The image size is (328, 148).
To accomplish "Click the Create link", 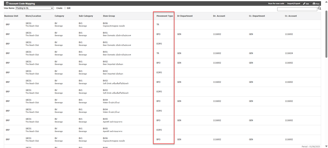I will tap(59, 8).
